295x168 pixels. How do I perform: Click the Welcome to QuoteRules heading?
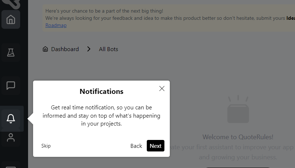(x=238, y=137)
